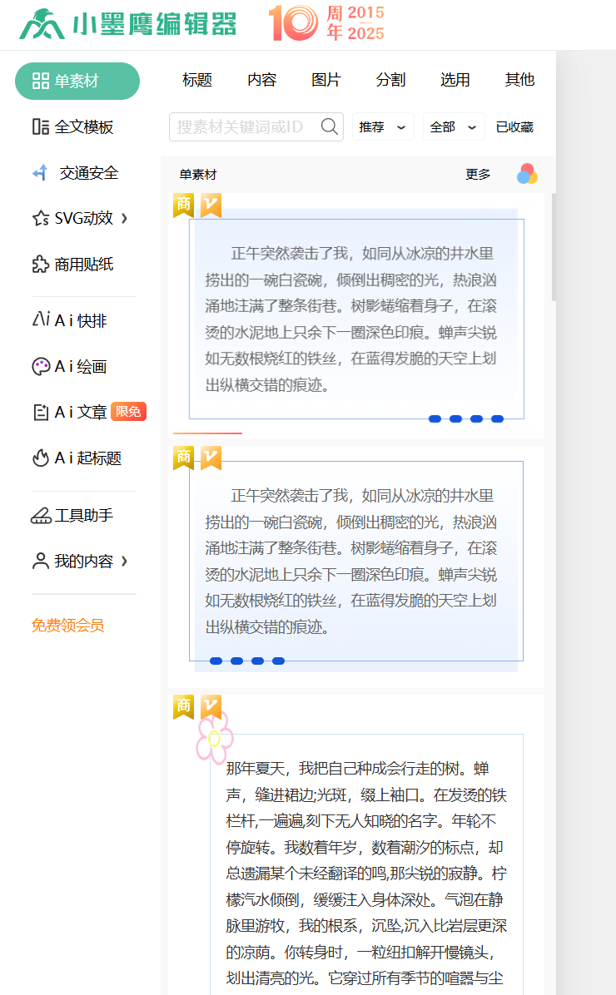Expand the 推荐 sort dropdown
This screenshot has height=995, width=616.
click(383, 127)
